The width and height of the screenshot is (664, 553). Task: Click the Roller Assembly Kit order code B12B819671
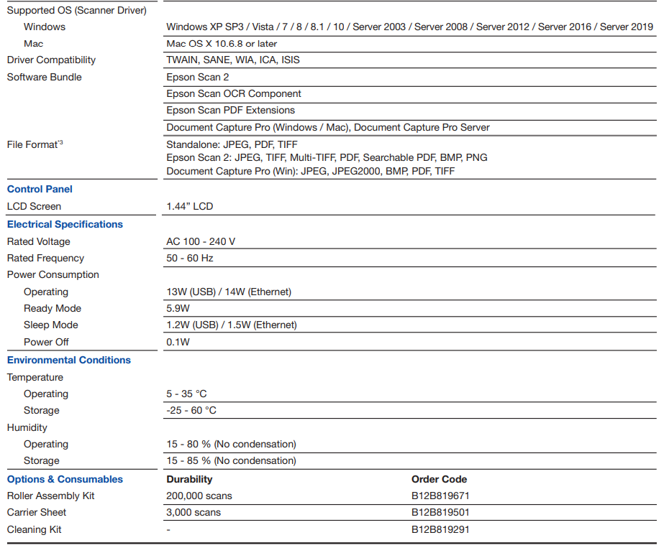pos(440,496)
